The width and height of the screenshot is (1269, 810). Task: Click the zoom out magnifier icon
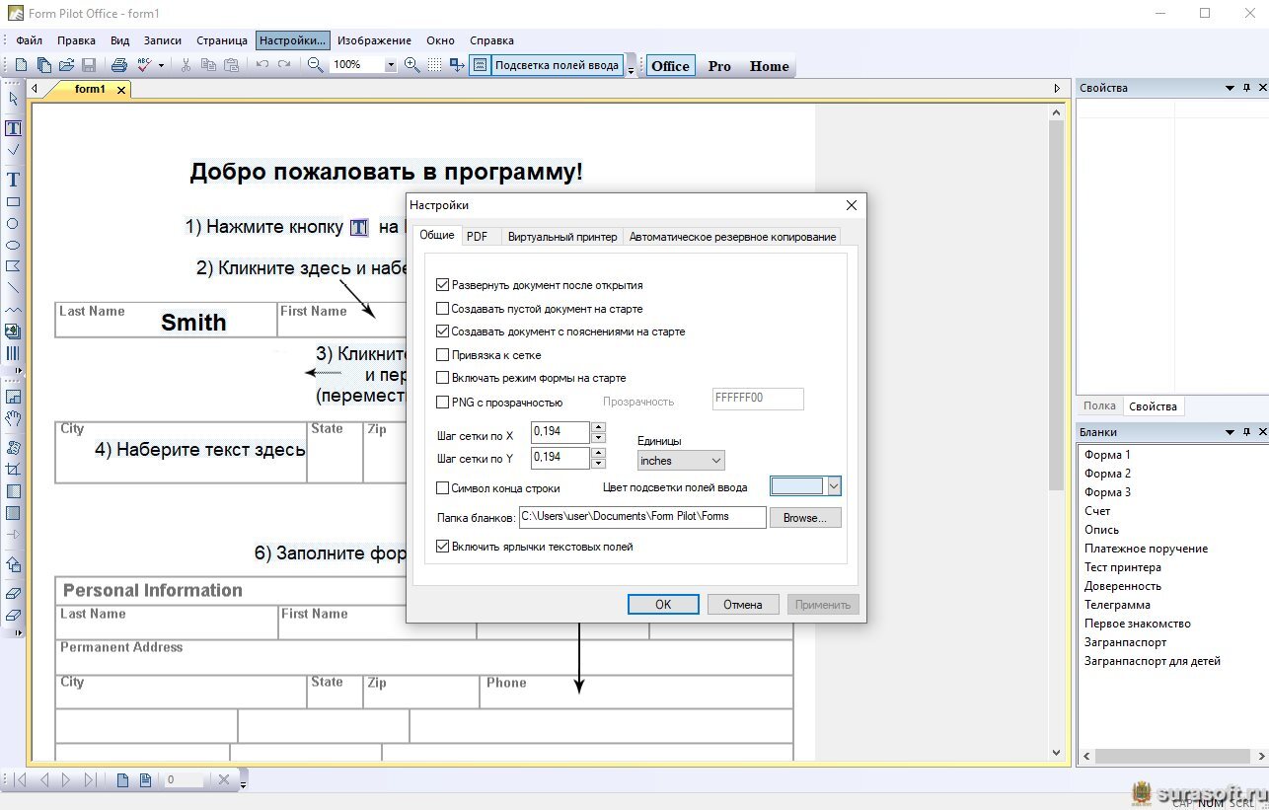(315, 65)
